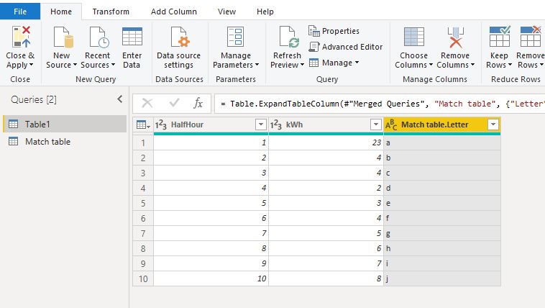Image resolution: width=545 pixels, height=308 pixels.
Task: Click into the formula bar
Action: [380, 104]
